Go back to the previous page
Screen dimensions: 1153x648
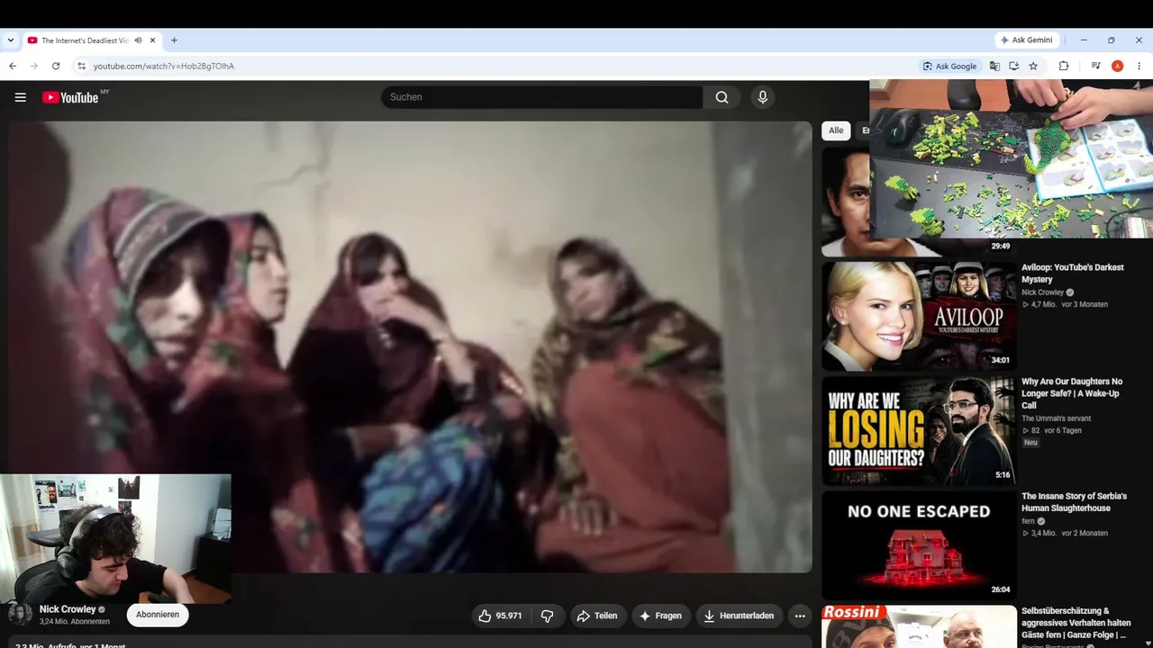pyautogui.click(x=13, y=66)
